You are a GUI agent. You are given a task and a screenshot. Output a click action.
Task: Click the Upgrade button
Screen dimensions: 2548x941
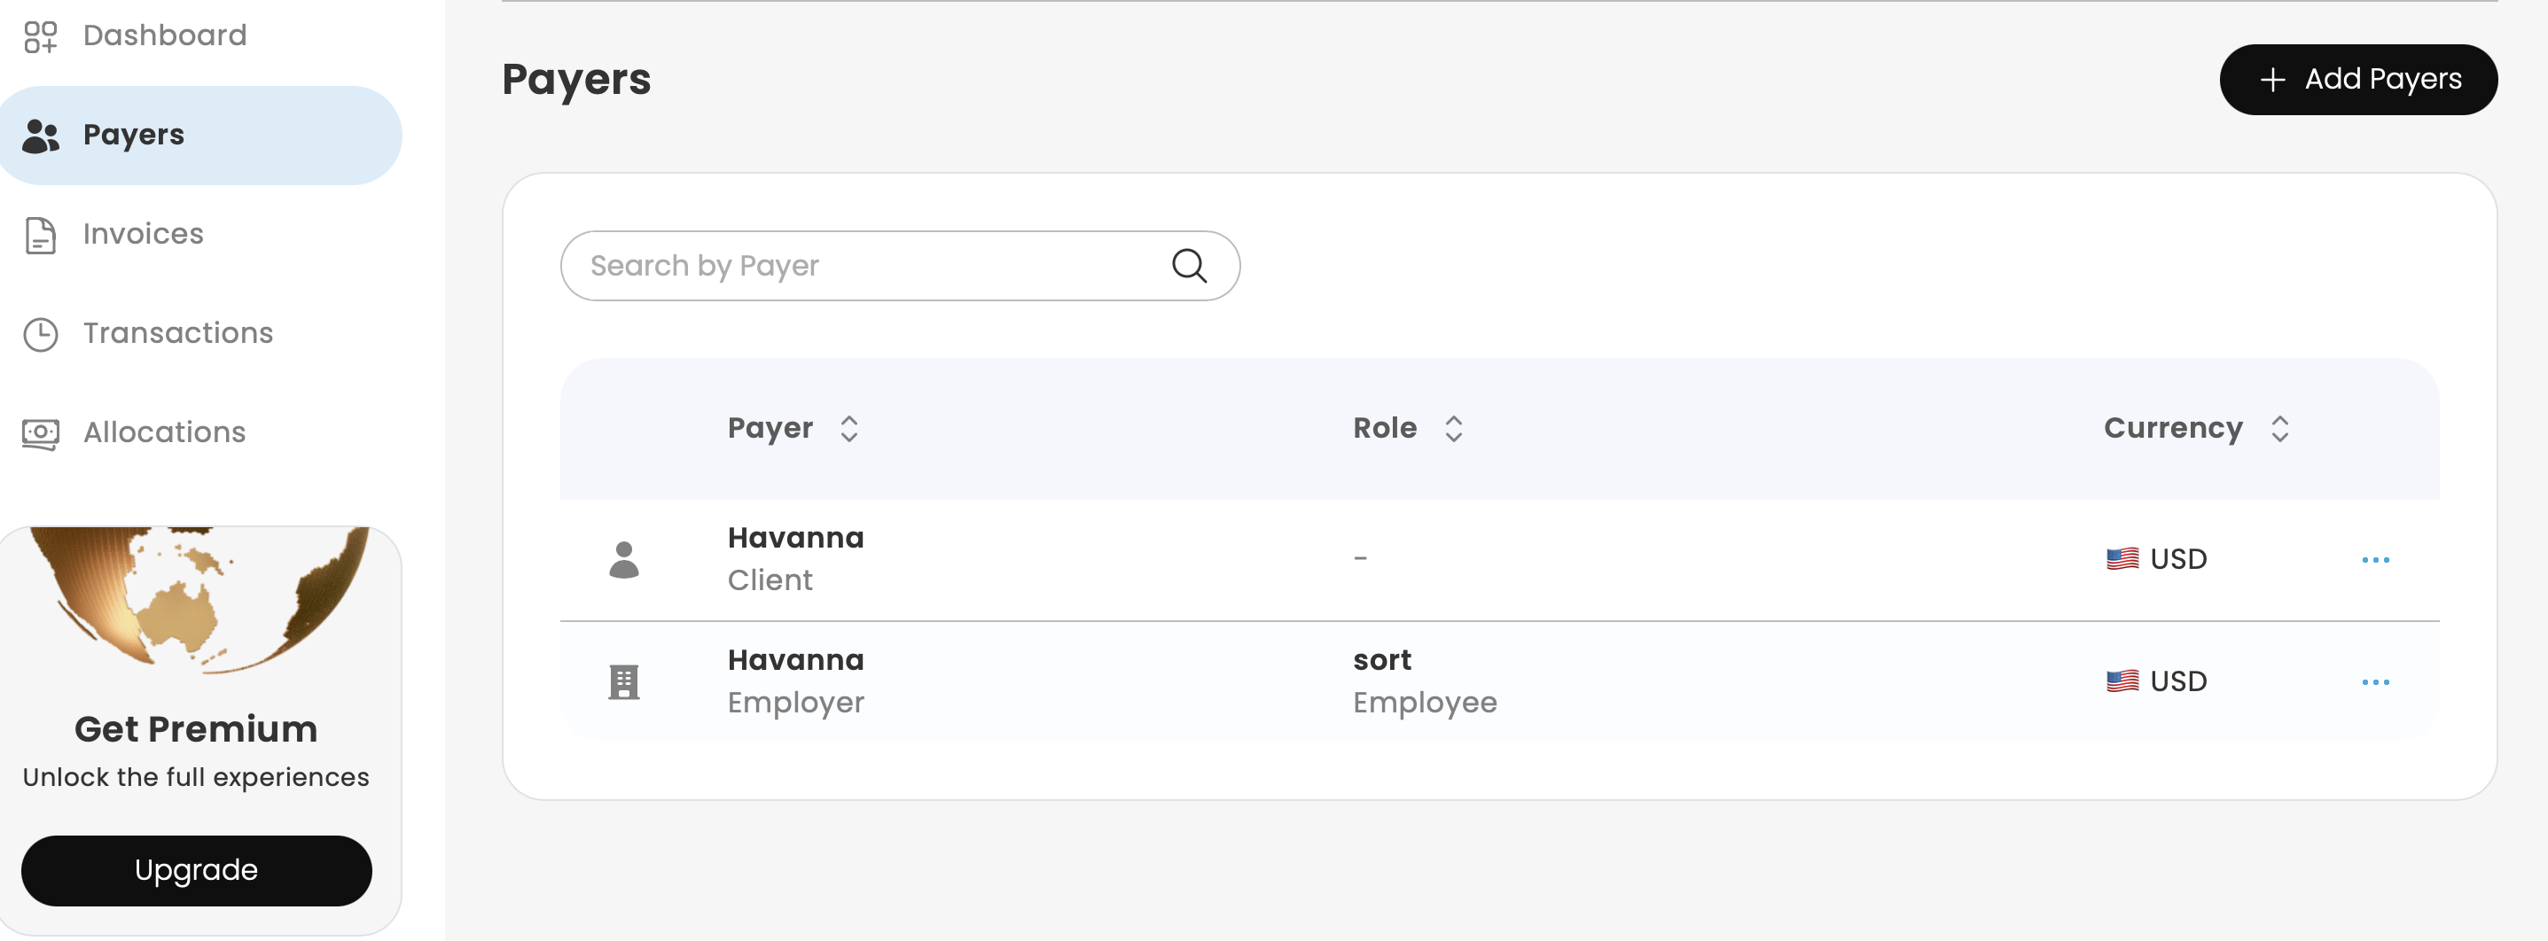[196, 870]
